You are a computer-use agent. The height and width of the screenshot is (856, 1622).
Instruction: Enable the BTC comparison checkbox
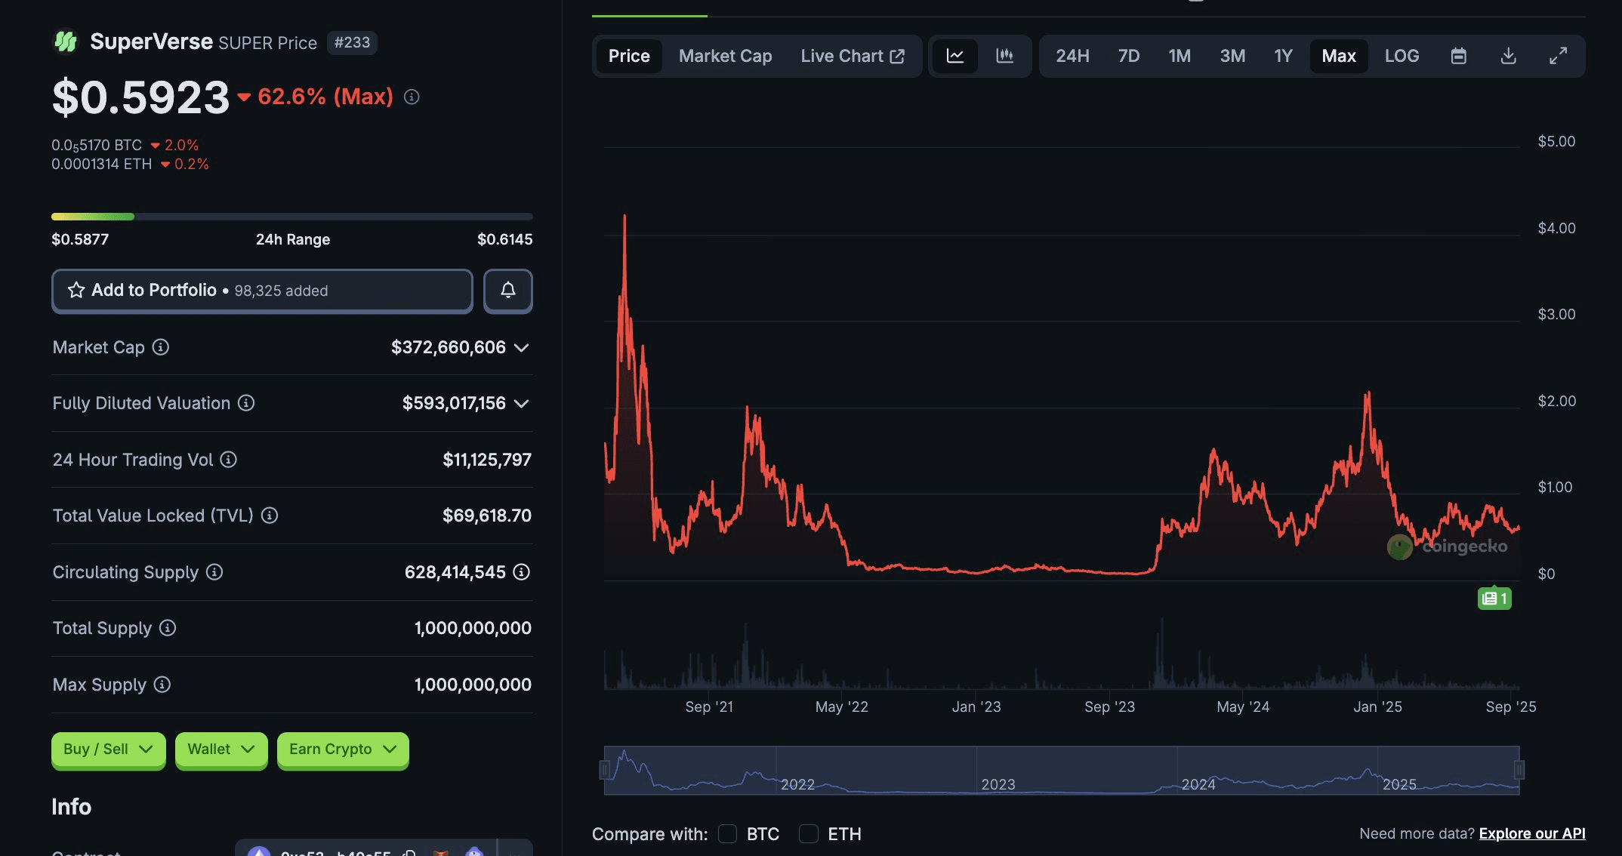(728, 833)
